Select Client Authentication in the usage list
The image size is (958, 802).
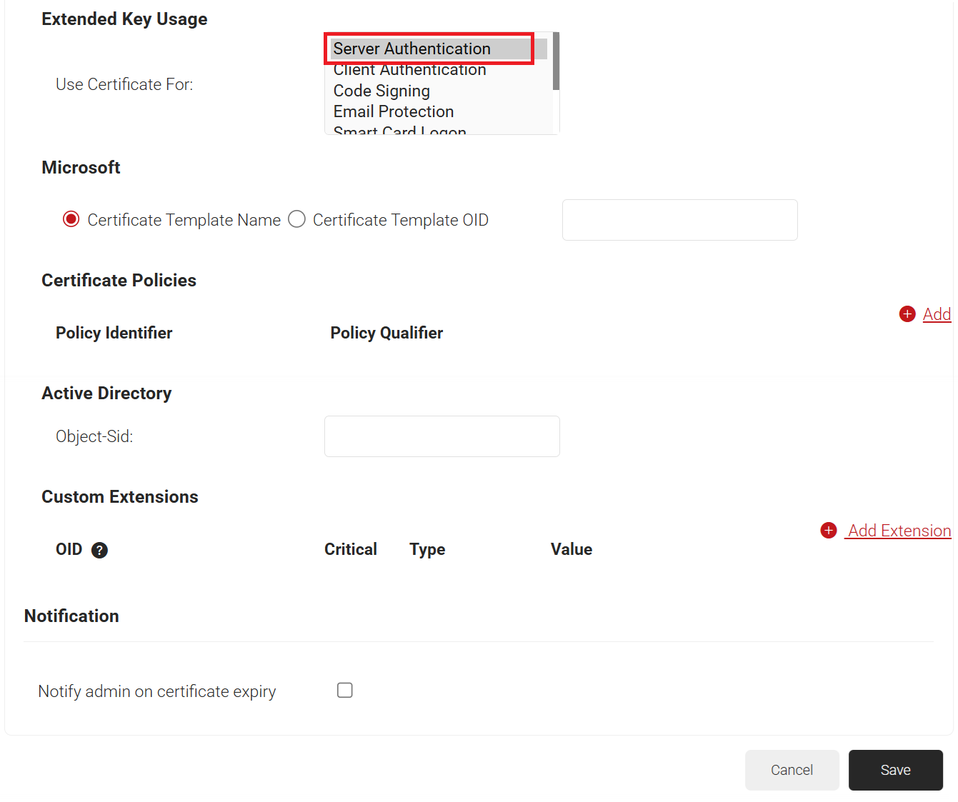409,70
